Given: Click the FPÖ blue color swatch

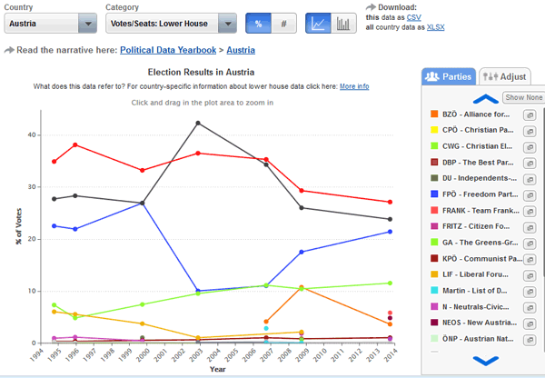Looking at the screenshot, I should 434,194.
